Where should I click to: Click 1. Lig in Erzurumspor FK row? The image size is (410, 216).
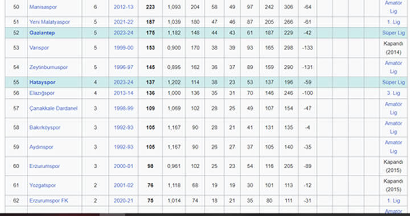point(393,201)
